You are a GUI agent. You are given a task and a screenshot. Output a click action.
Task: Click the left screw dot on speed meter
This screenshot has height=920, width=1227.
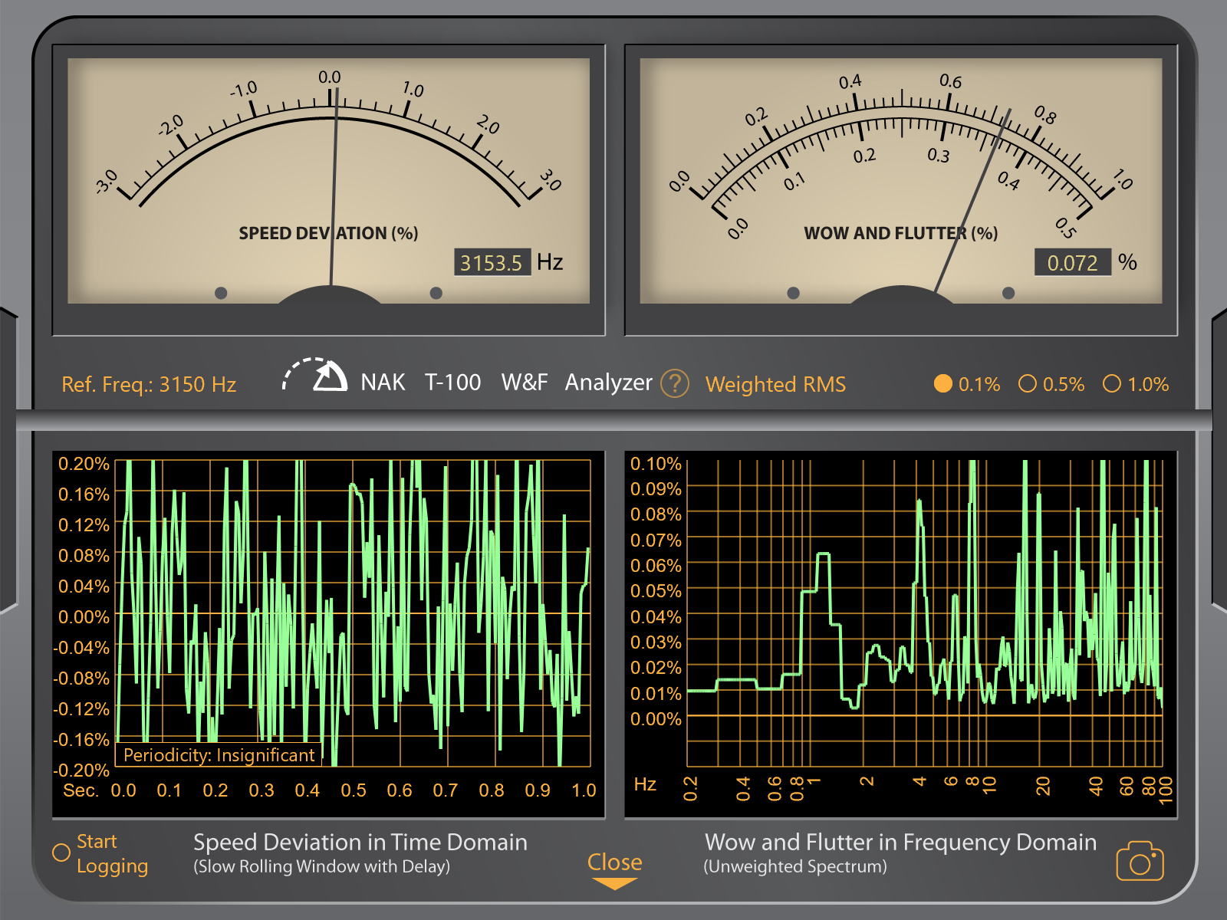(x=221, y=293)
